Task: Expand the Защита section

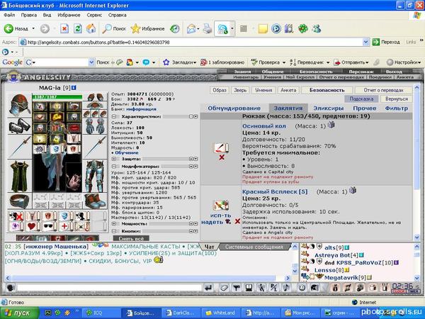Action: click(x=114, y=159)
